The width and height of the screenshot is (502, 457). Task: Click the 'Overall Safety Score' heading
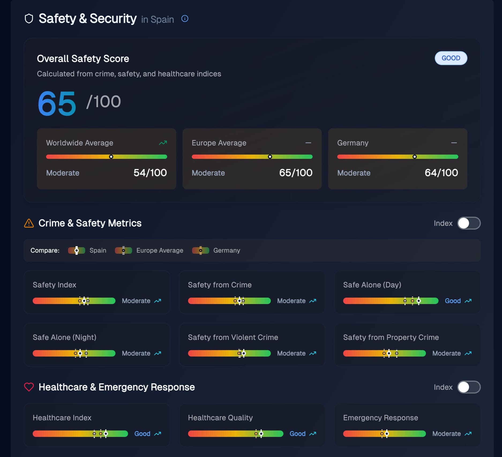pyautogui.click(x=83, y=59)
